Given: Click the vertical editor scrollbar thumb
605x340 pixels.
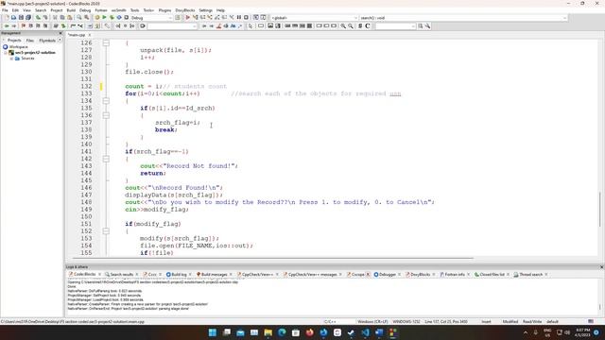Looking at the screenshot, I should point(600,210).
